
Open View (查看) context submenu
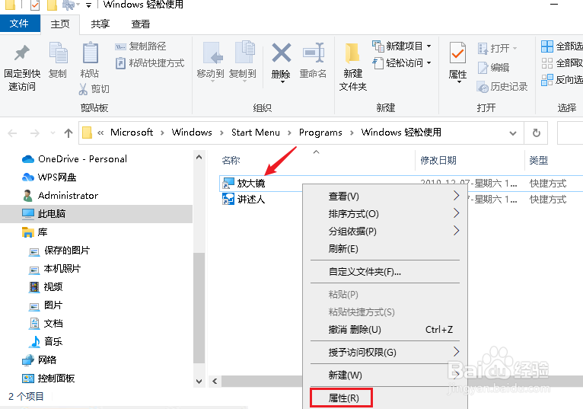pyautogui.click(x=385, y=197)
